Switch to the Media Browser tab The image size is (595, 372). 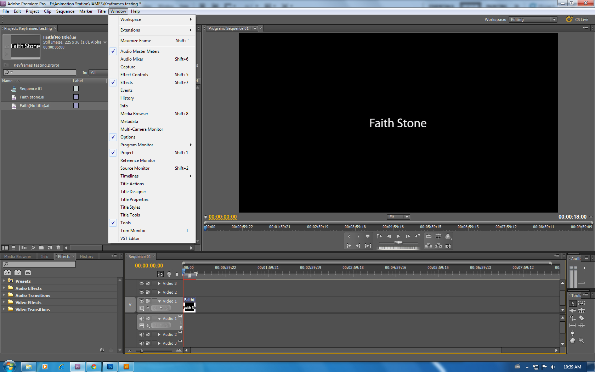pos(18,257)
